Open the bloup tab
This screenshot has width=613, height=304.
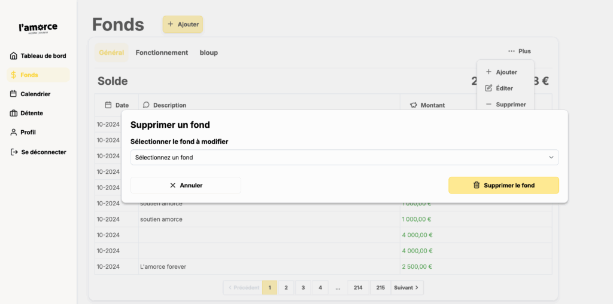click(208, 53)
